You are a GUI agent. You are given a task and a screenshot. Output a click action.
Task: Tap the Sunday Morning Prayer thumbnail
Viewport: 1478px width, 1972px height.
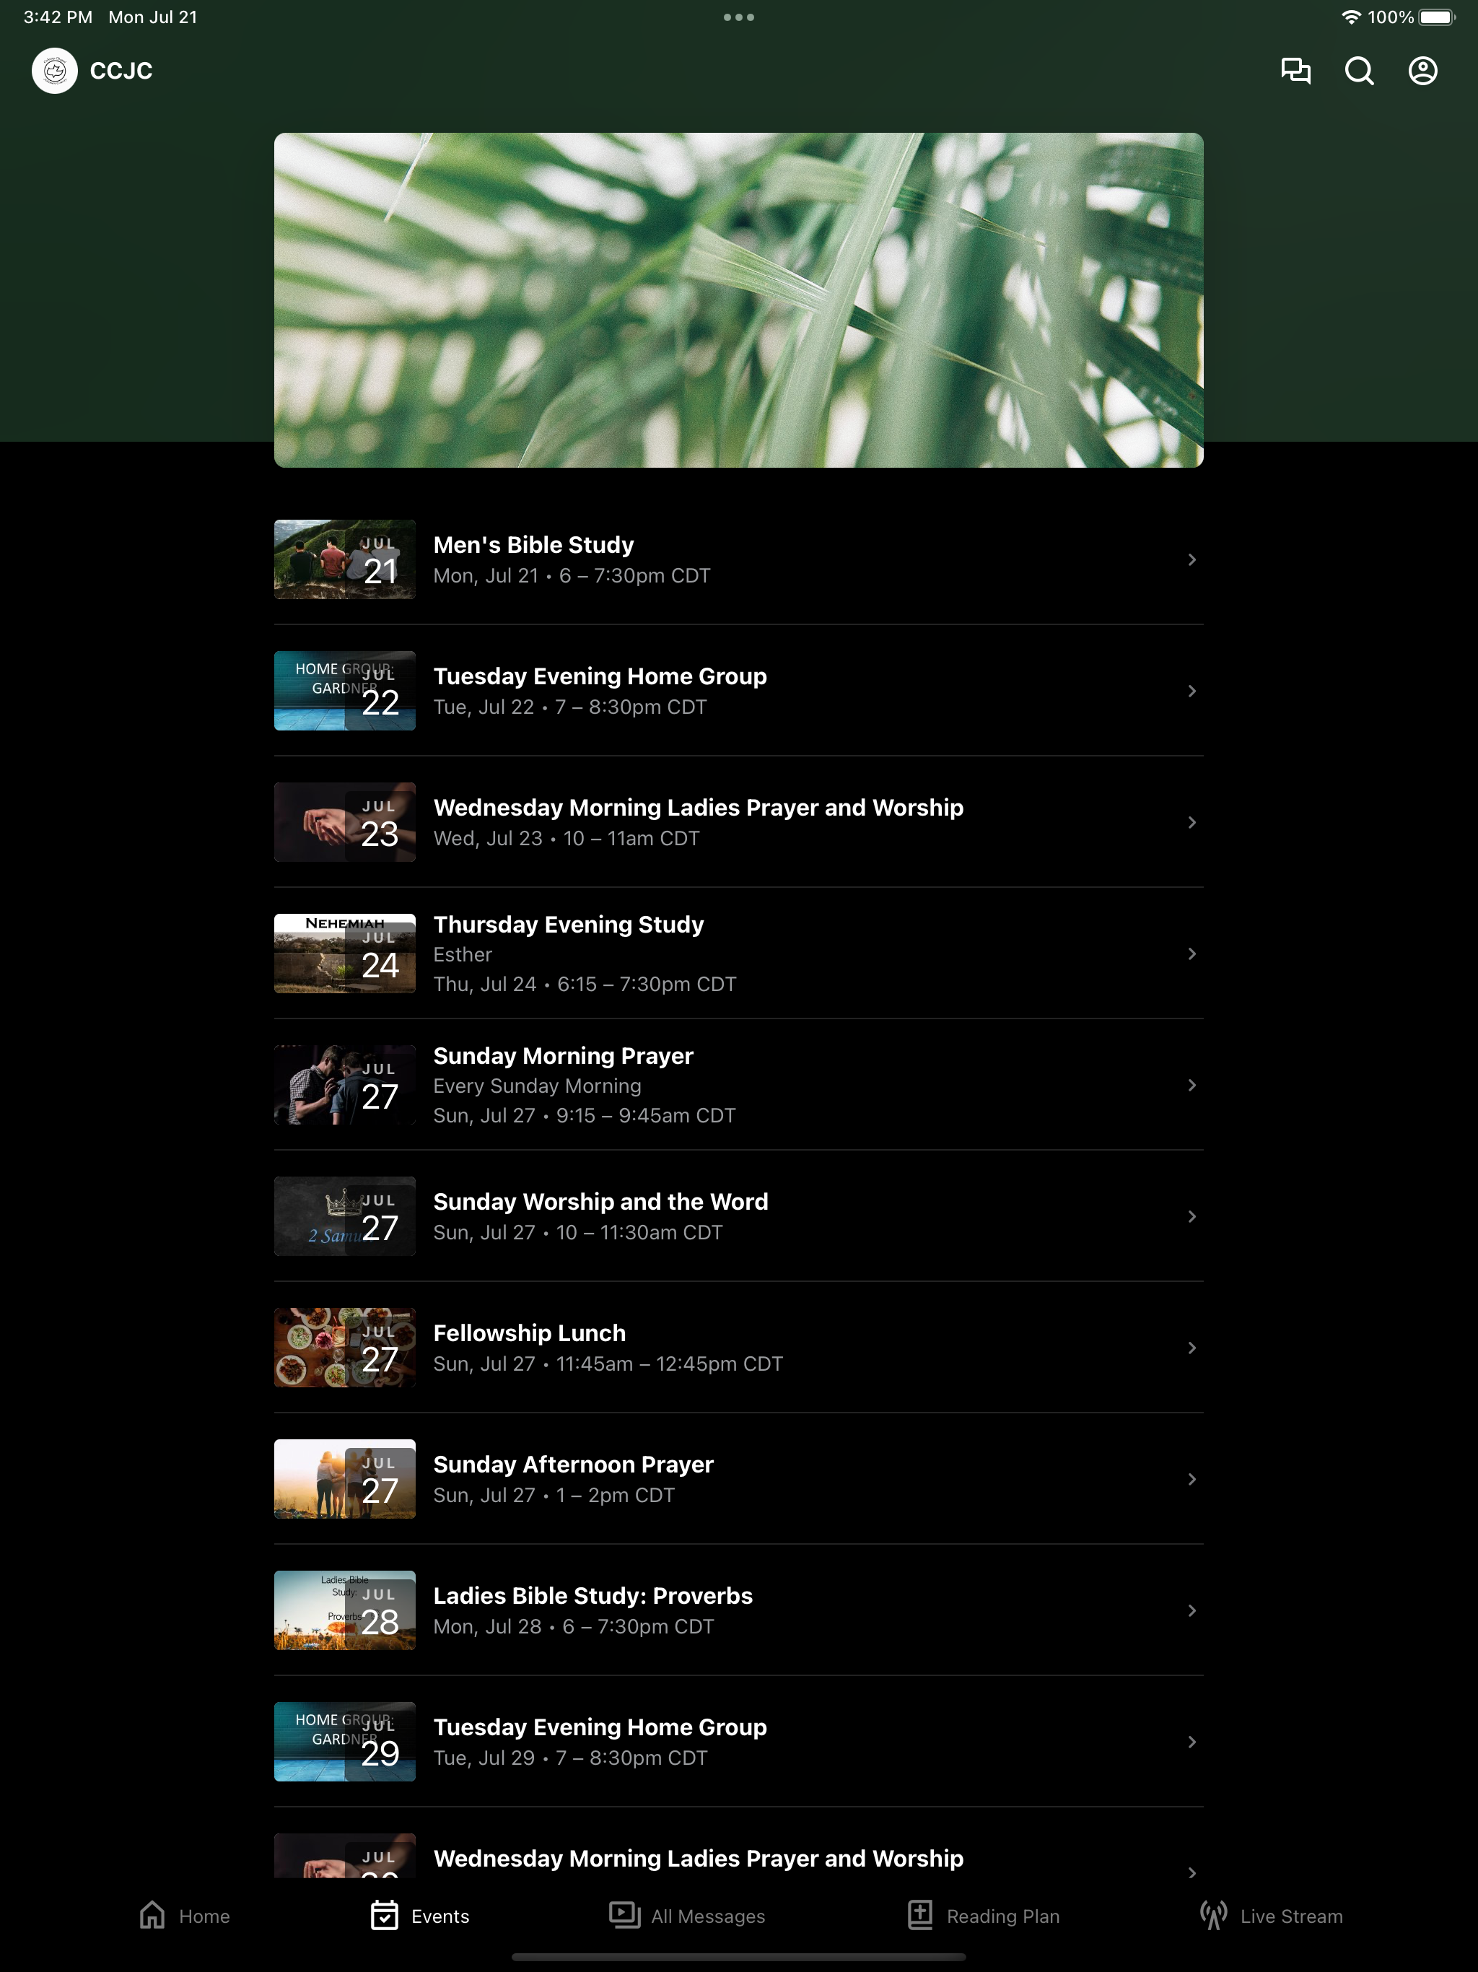pos(345,1085)
